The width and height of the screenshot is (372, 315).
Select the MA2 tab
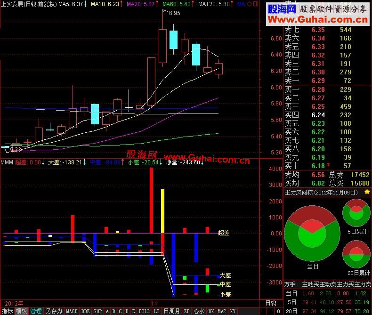(x=222, y=311)
